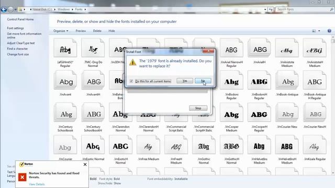The width and height of the screenshot is (335, 188).
Task: Click the address bar refresh button
Action: pos(271,9)
